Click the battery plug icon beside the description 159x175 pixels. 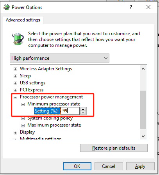[18, 39]
